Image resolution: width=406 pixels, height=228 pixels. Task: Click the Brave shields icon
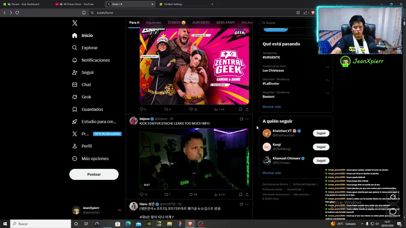click(x=313, y=13)
